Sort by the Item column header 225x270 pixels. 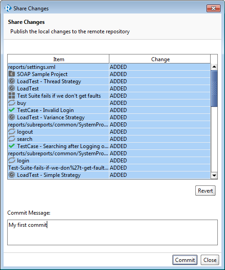click(x=58, y=59)
